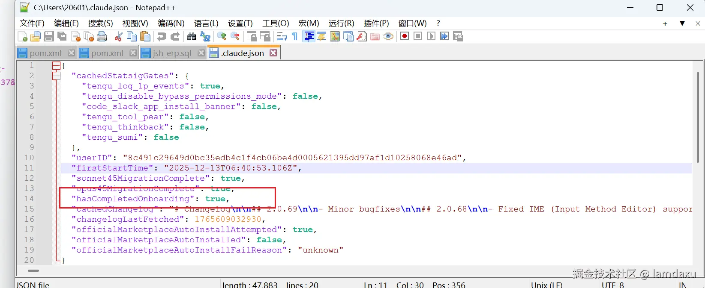
Task: Toggle word wrap in the toolbar
Action: click(x=282, y=36)
